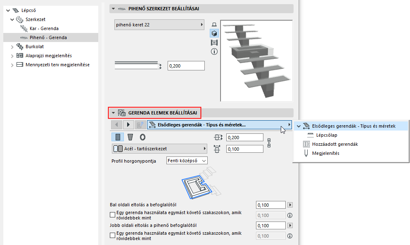The width and height of the screenshot is (410, 245).
Task: Select custom profile beam type
Action: (130, 137)
